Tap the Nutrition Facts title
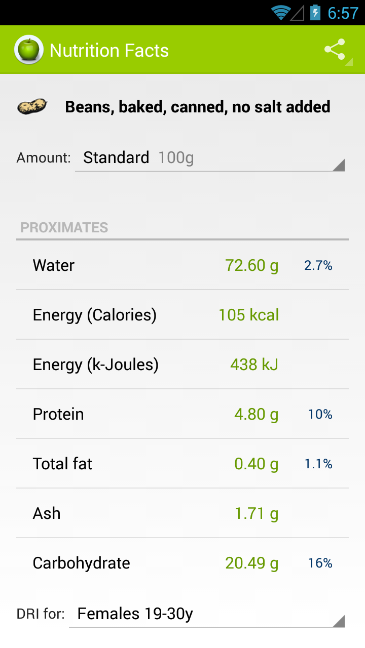365x648 pixels. coord(109,51)
